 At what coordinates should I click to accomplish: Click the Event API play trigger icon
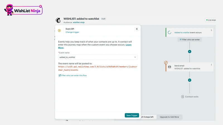point(59,31)
